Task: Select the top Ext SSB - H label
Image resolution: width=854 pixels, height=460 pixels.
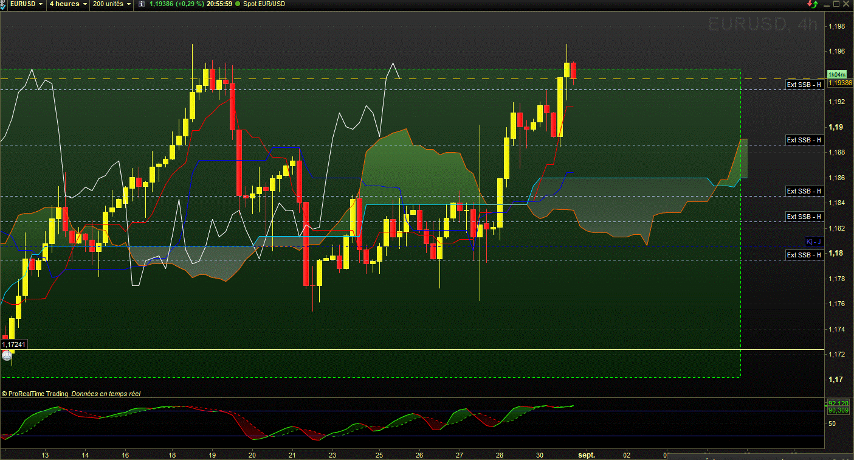Action: 804,85
